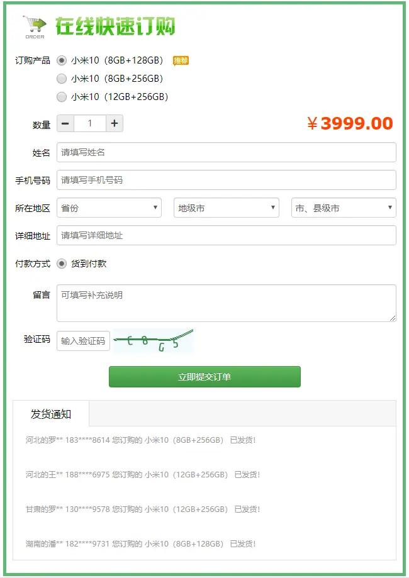
Task: Select the 小米10 (8GB+128GB) product option
Action: 61,61
